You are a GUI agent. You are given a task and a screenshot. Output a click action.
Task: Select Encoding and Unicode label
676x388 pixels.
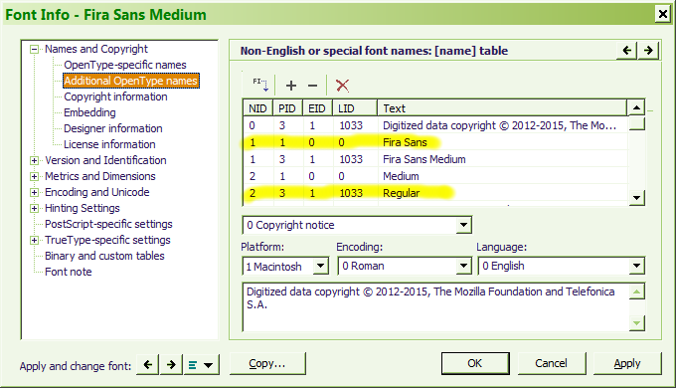click(97, 192)
